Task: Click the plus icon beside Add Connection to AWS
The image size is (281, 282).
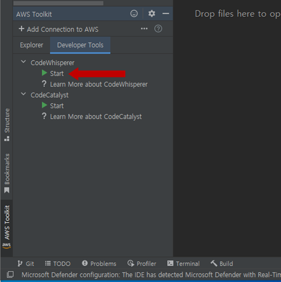Action: coord(21,29)
